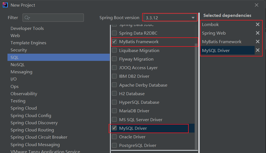Remove MyBatis Framework from selected dependencies
This screenshot has width=266, height=153.
(x=257, y=42)
